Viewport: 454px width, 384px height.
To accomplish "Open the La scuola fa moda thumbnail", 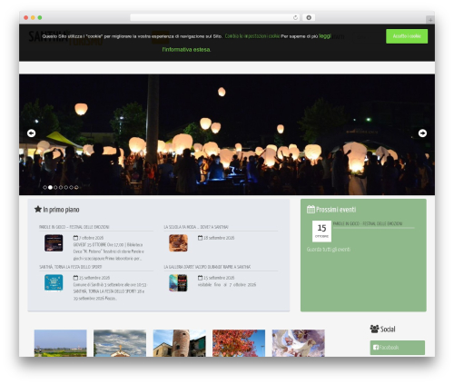I will click(x=178, y=243).
